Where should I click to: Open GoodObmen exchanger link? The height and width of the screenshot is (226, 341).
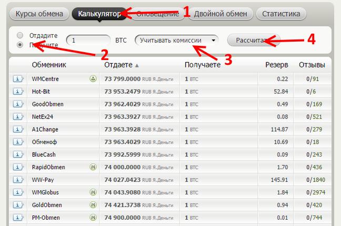point(48,104)
